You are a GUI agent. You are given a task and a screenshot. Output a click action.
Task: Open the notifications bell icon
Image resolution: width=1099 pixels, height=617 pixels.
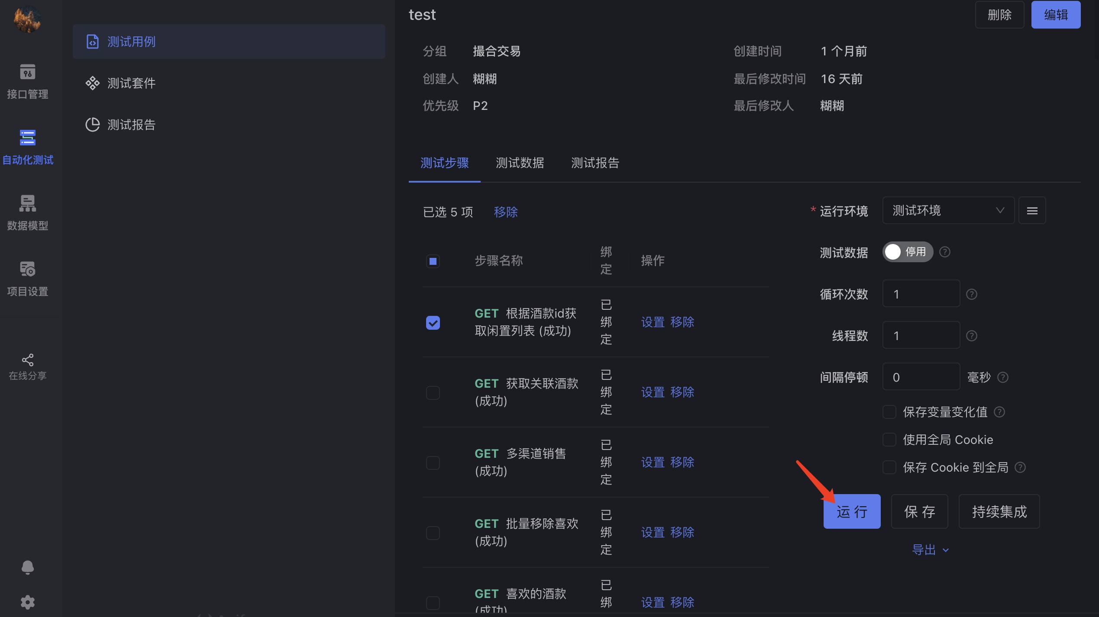coord(27,567)
